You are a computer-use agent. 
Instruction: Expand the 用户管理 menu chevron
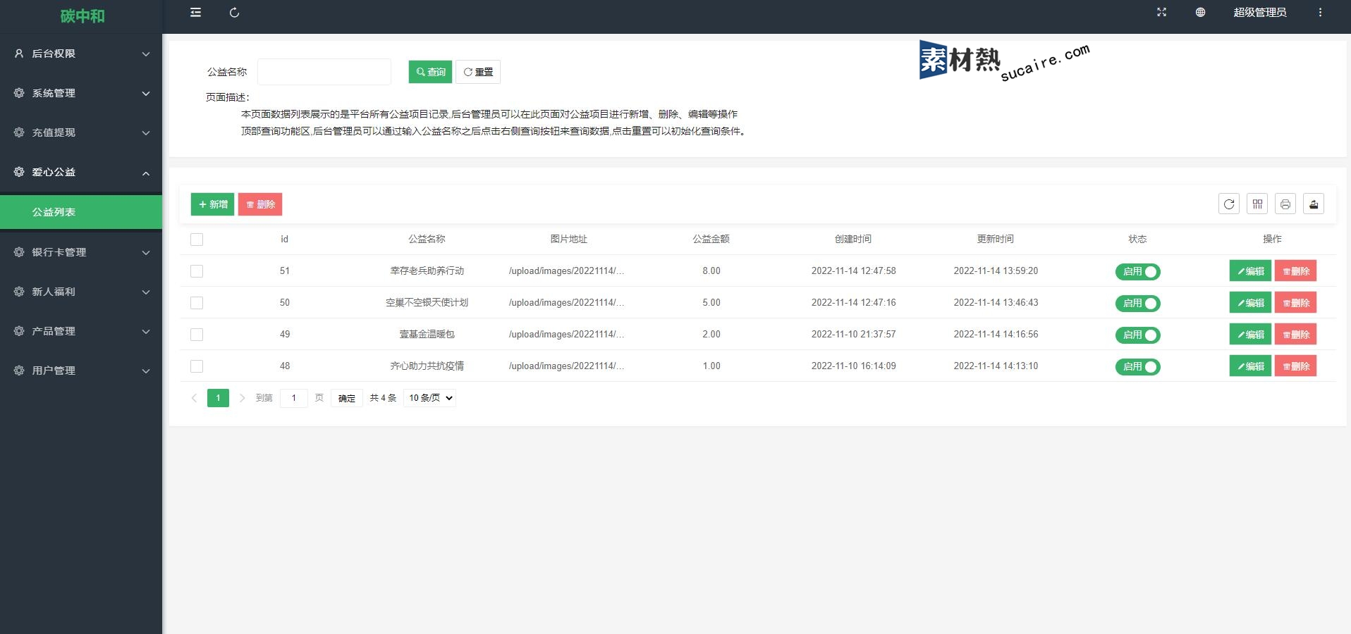point(146,371)
